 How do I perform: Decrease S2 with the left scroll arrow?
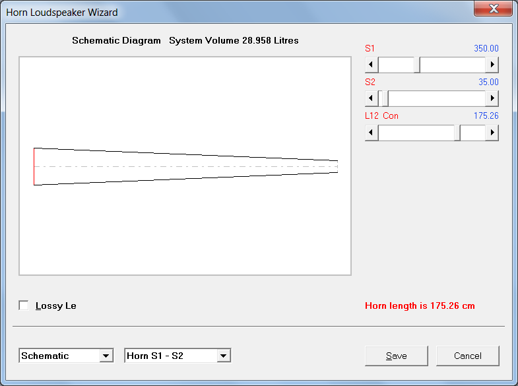tap(372, 98)
